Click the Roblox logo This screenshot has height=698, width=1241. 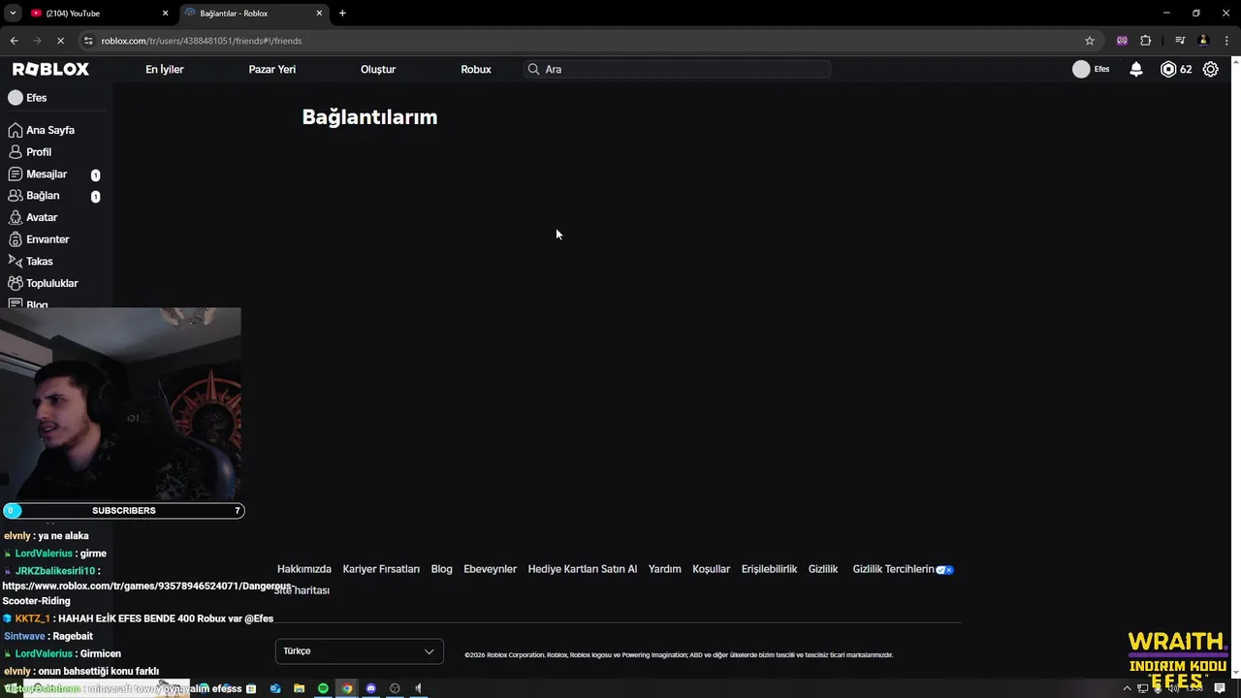point(50,69)
